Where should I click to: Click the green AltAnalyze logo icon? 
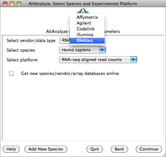83,11
